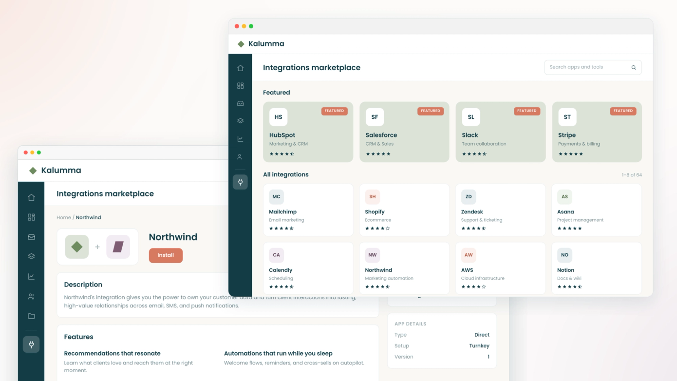677x381 pixels.
Task: Open Home icon in front window sidebar
Action: click(x=240, y=68)
